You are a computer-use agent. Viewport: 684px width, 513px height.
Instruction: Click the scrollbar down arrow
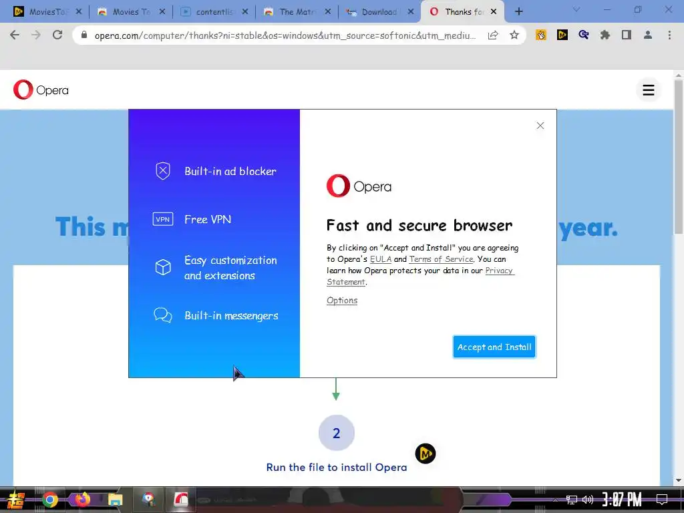pyautogui.click(x=679, y=480)
